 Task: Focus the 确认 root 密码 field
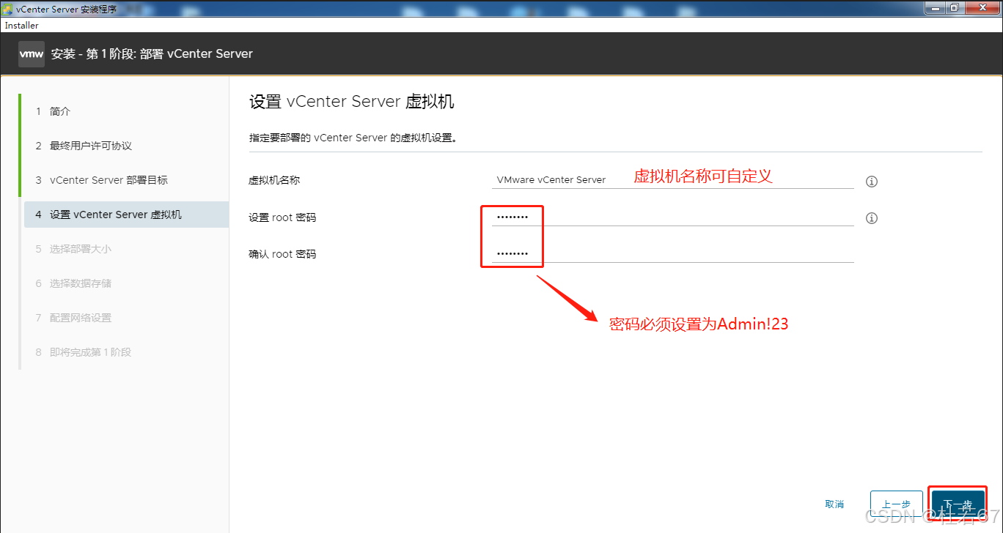pyautogui.click(x=672, y=253)
